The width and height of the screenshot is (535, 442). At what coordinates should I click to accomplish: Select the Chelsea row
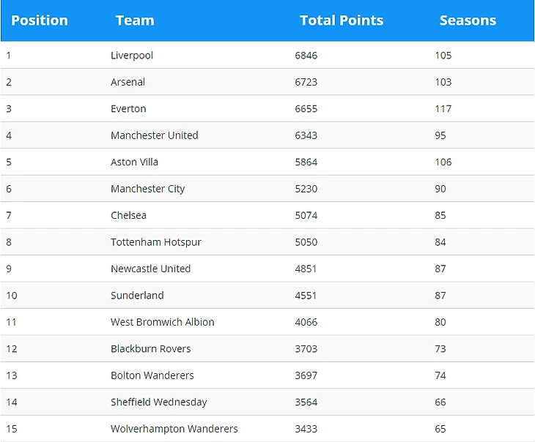pyautogui.click(x=129, y=215)
